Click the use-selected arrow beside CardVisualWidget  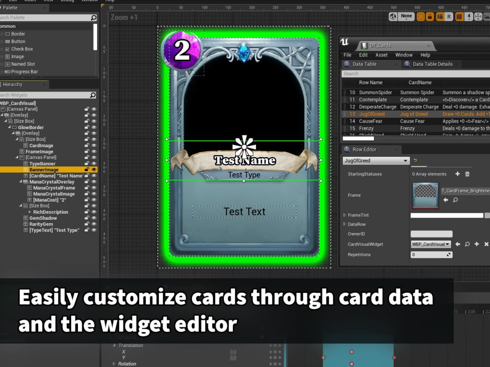coord(458,244)
